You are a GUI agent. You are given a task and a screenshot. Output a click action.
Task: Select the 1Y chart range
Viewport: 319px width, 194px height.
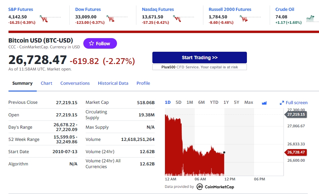(226, 102)
